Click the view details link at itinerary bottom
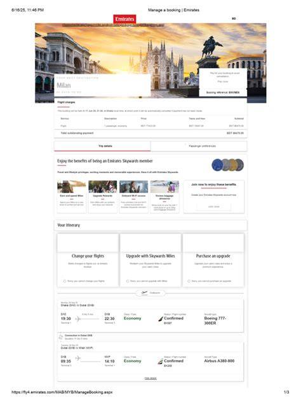 pos(150,378)
